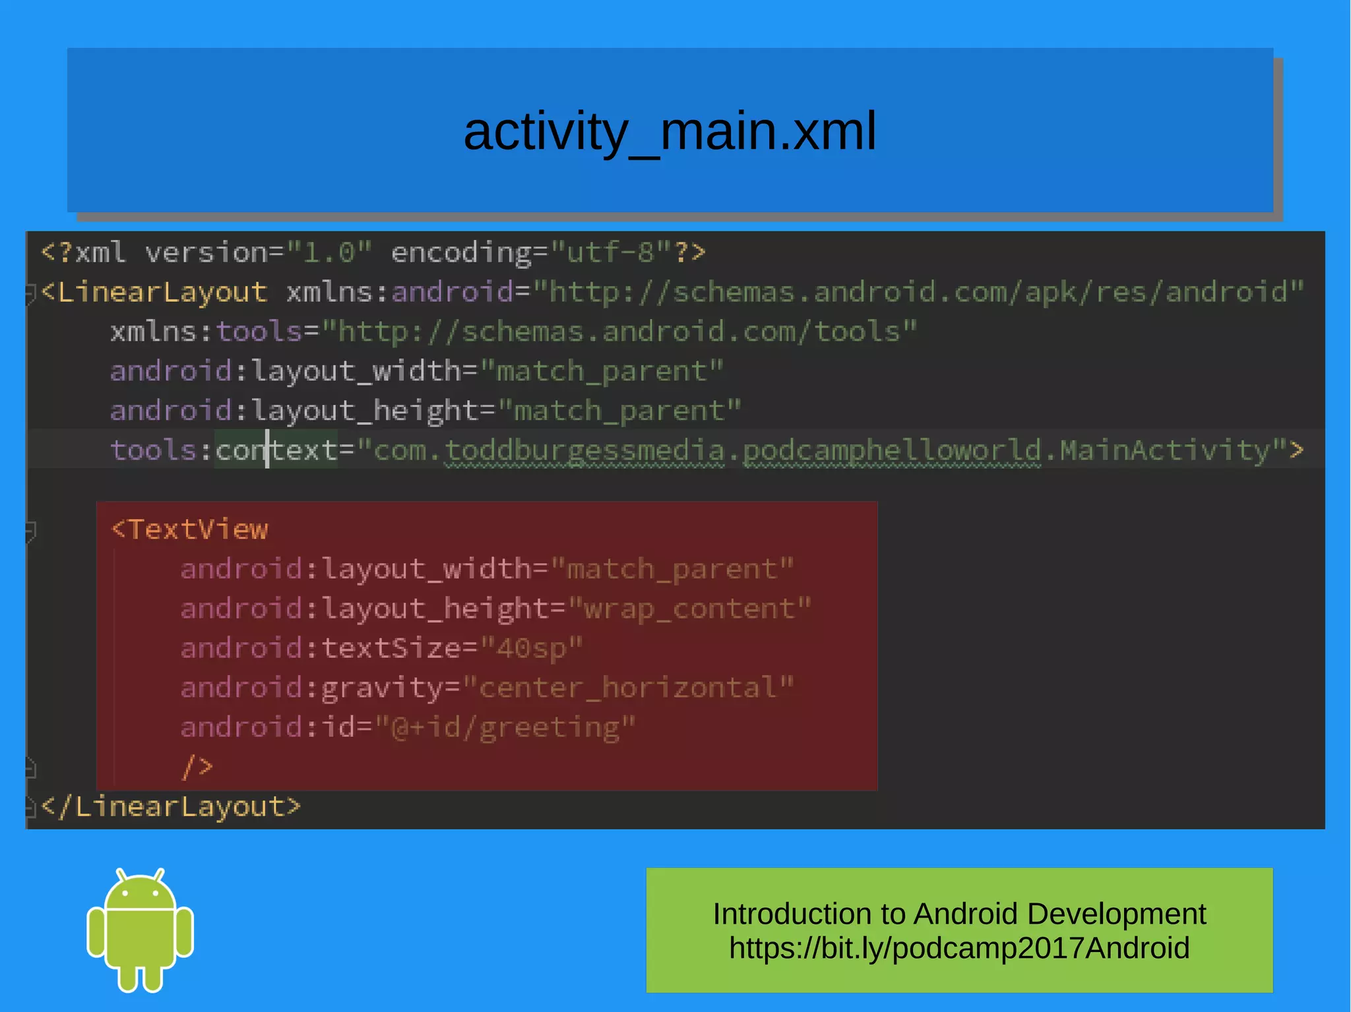
Task: Click the layout_height="wrap_content" line
Action: tap(495, 609)
